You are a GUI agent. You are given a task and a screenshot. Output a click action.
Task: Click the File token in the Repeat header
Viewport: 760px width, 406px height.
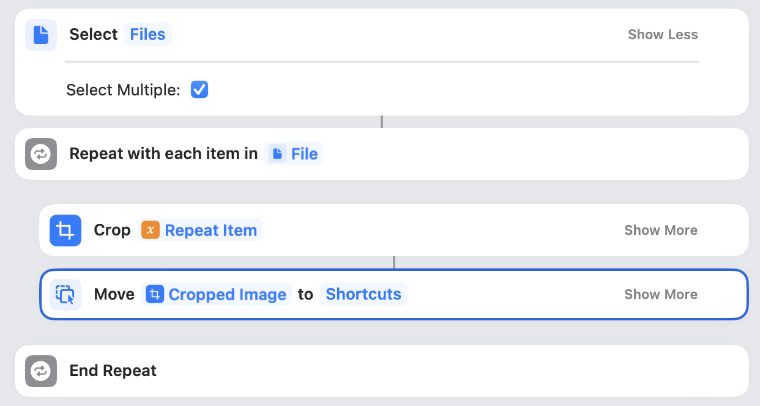294,153
